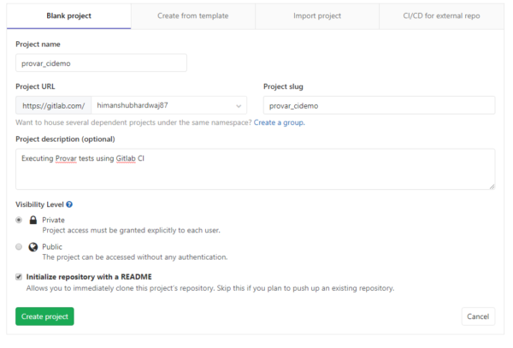Click the green Create project button
Screen dimensions: 513x348
coord(44,316)
